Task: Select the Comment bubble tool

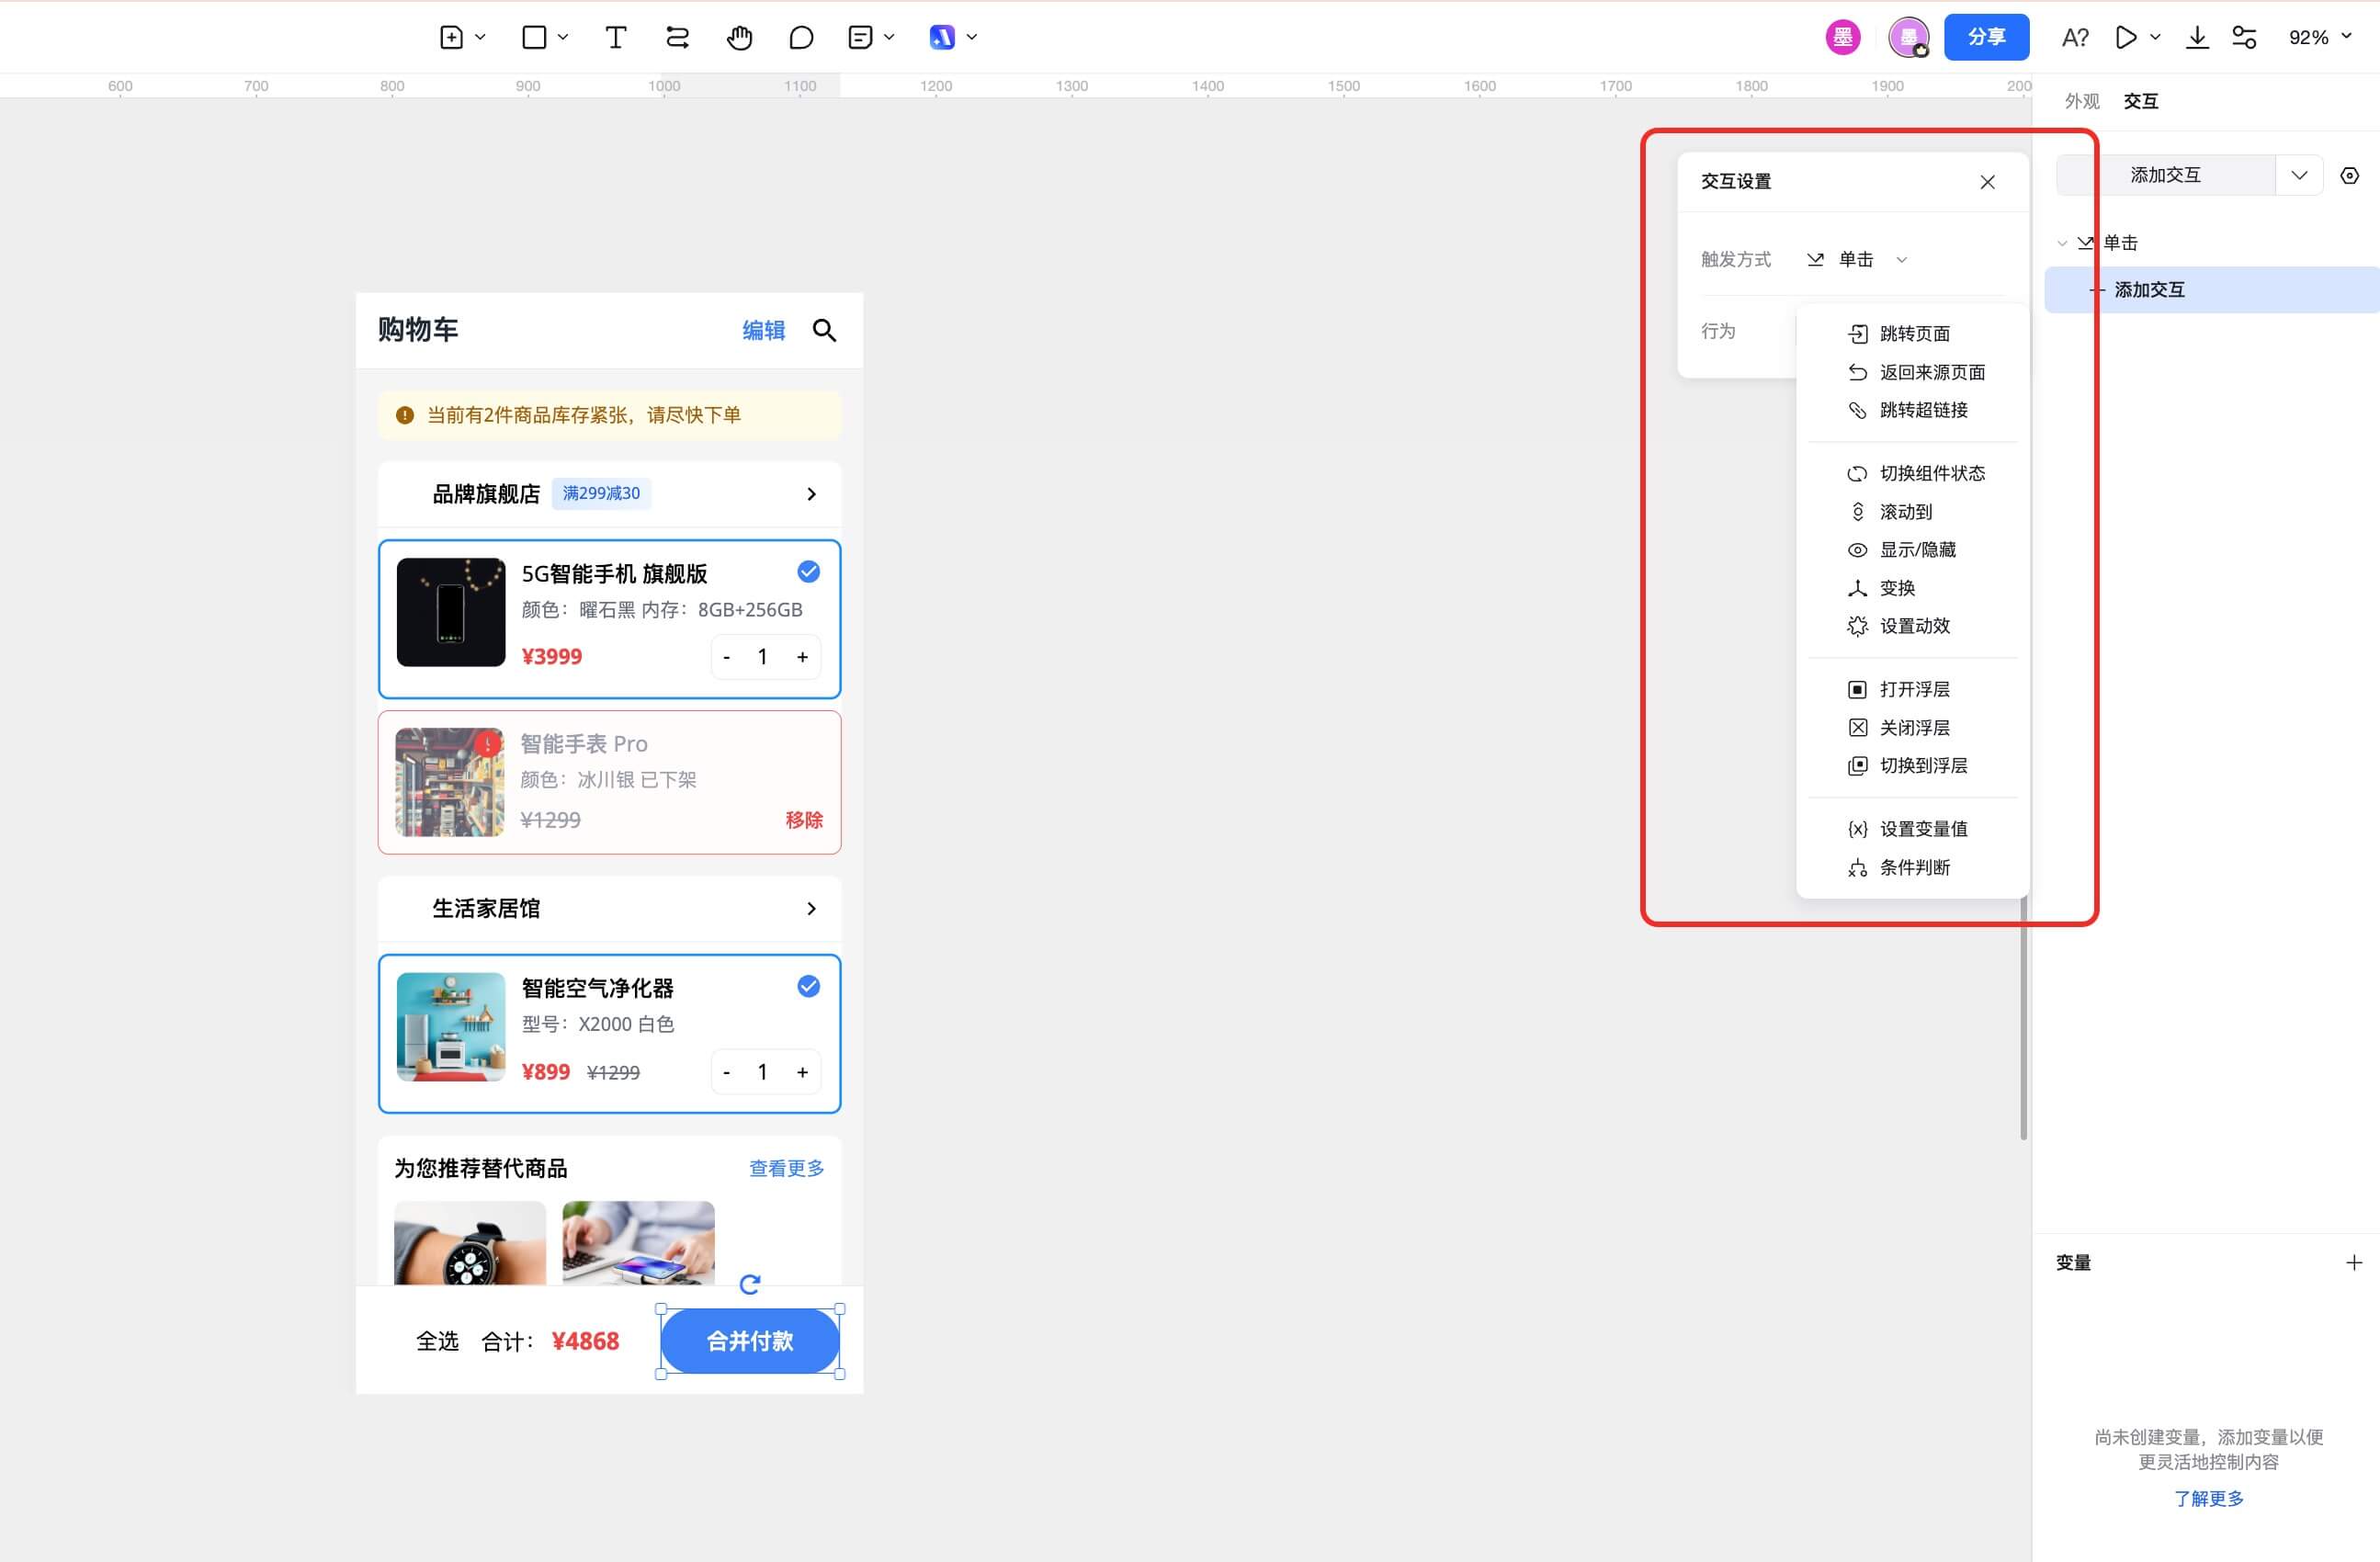Action: tap(801, 38)
